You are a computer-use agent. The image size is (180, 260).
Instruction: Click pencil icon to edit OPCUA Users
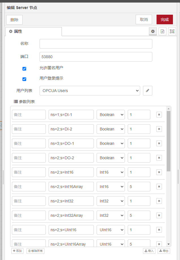coord(148,91)
